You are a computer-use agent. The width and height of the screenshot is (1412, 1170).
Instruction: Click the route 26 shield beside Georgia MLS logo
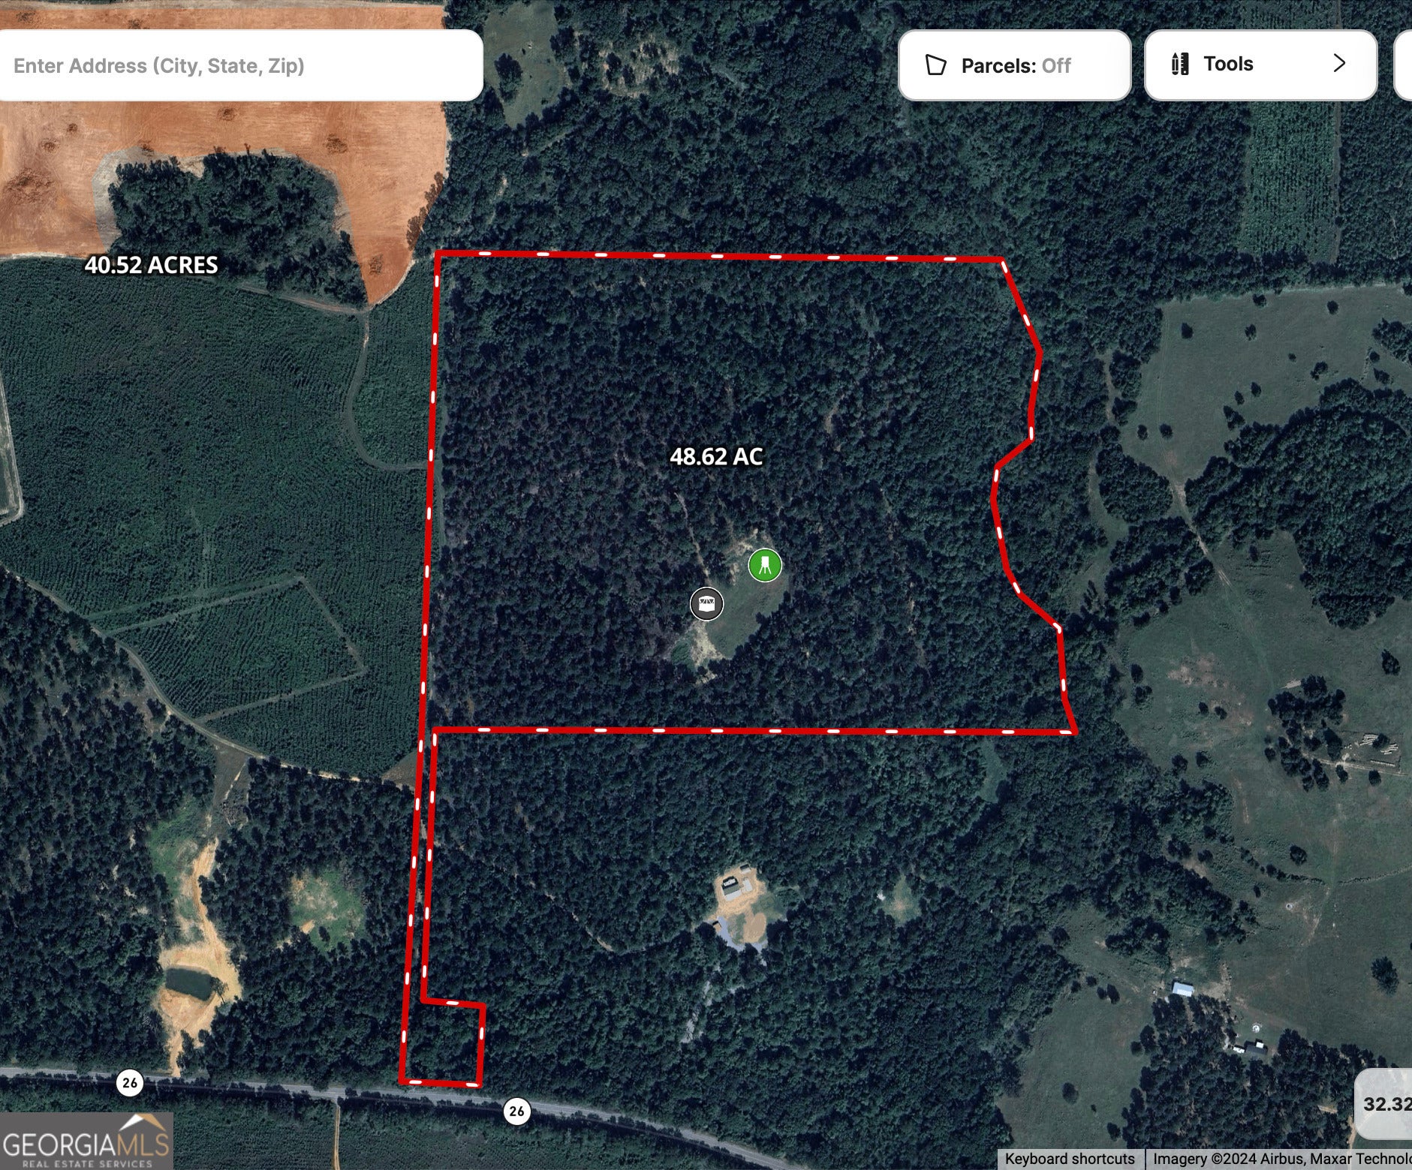coord(130,1082)
